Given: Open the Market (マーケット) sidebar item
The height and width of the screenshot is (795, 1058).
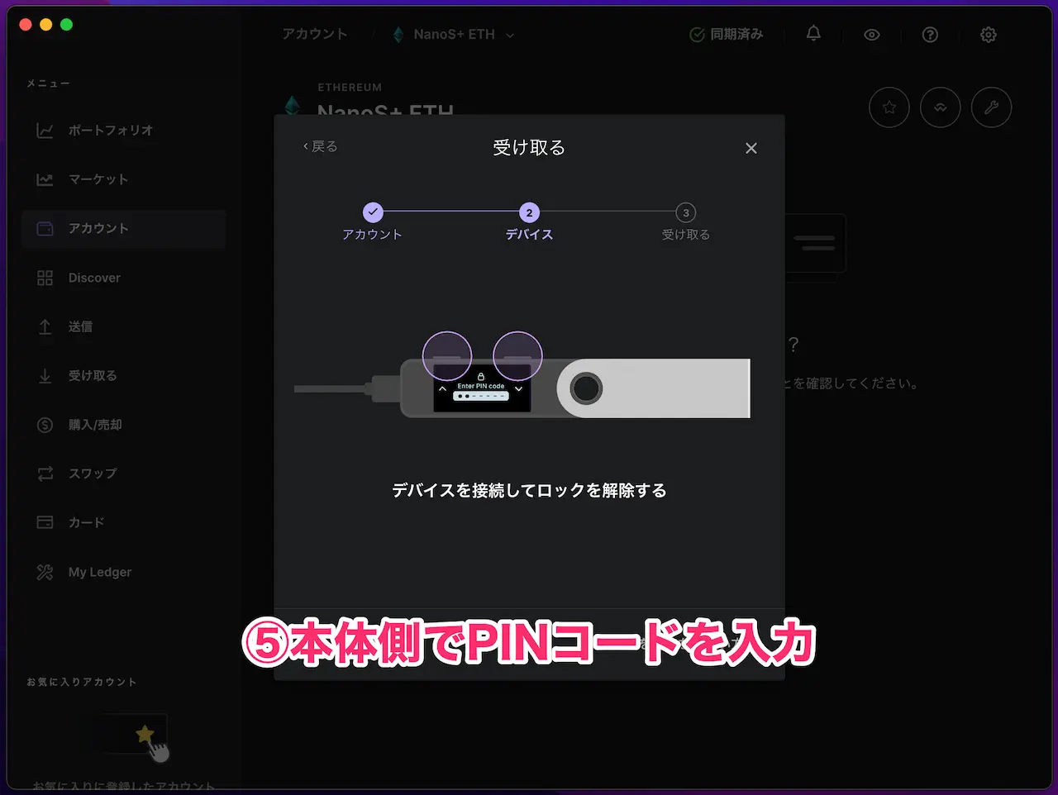Looking at the screenshot, I should pyautogui.click(x=123, y=179).
